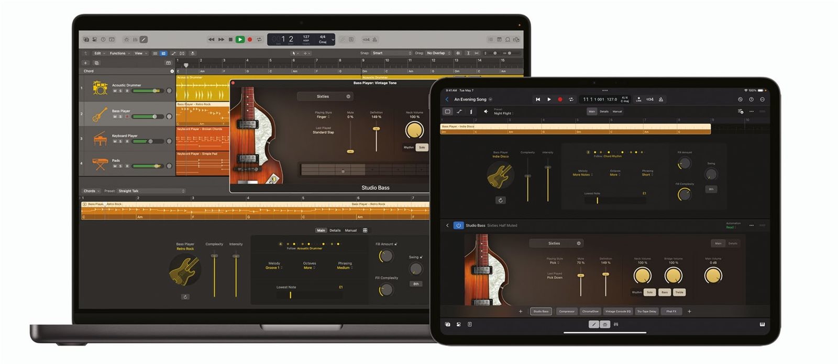838x364 pixels.
Task: Select the Rhythm pickup button in Vintage Tone window
Action: 409,147
